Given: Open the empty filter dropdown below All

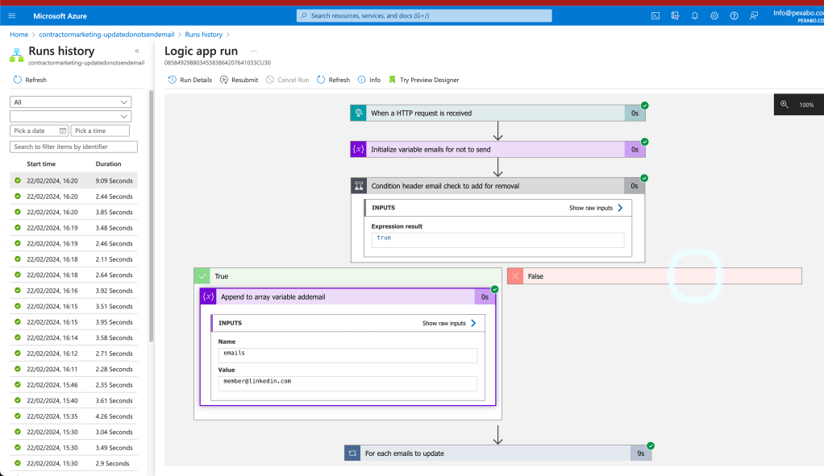Looking at the screenshot, I should coord(70,116).
